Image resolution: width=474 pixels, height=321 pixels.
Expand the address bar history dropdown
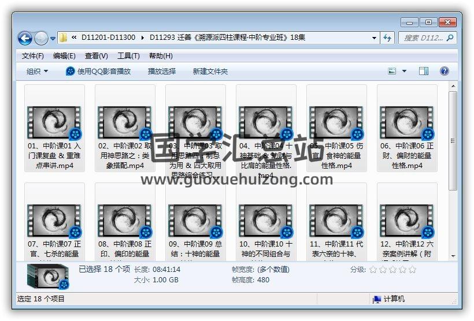[x=375, y=38]
